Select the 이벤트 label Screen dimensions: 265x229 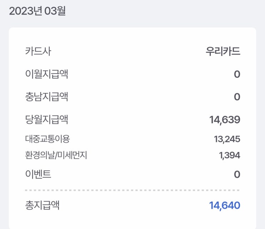(38, 174)
